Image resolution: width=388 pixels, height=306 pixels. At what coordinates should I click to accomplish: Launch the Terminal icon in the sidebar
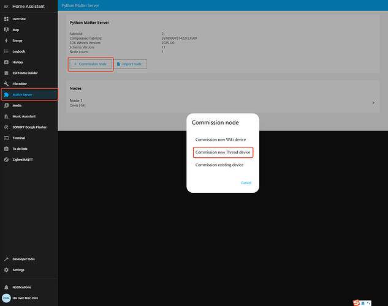pyautogui.click(x=6, y=138)
